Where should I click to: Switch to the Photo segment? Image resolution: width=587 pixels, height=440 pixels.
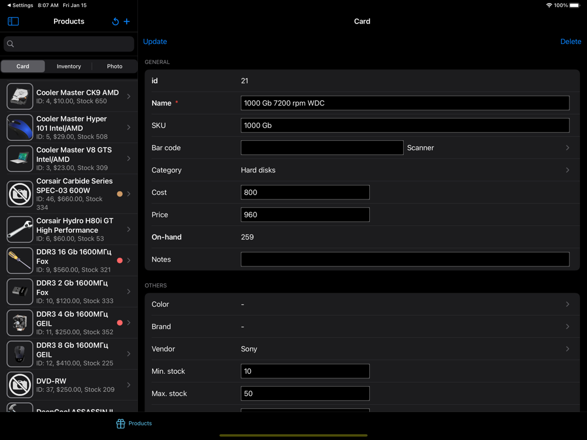tap(114, 66)
